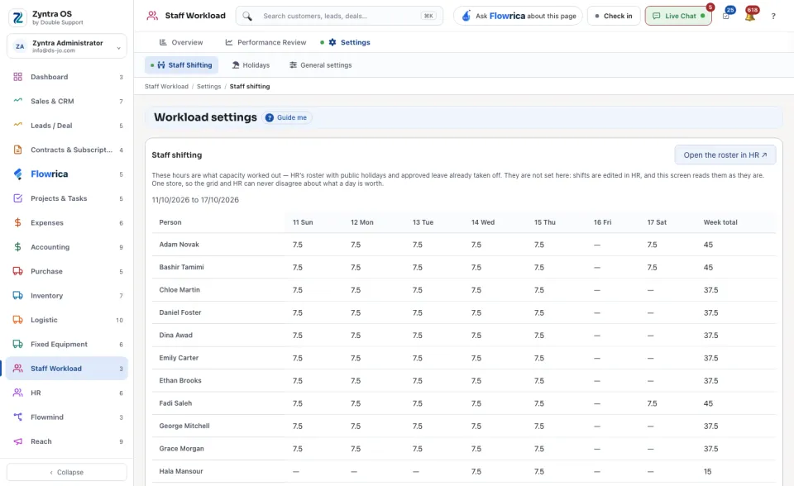Click the Accounting dollar icon
The height and width of the screenshot is (486, 794).
coord(17,246)
